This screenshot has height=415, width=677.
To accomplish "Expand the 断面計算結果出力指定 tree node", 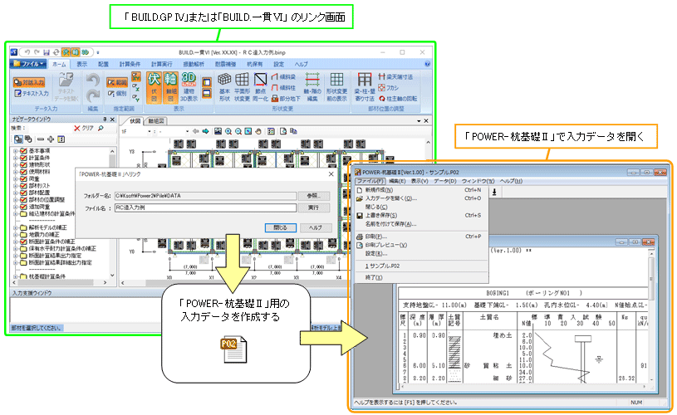I will [x=16, y=256].
